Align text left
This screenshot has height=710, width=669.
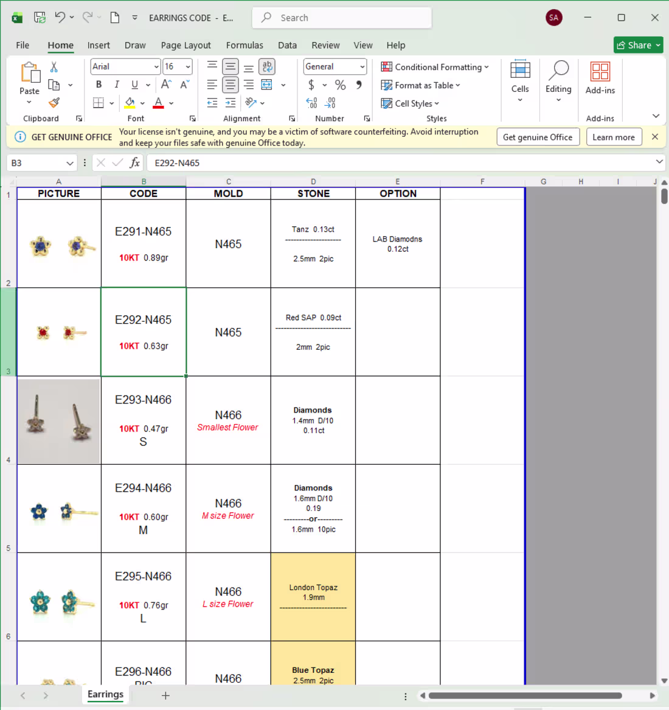point(212,85)
